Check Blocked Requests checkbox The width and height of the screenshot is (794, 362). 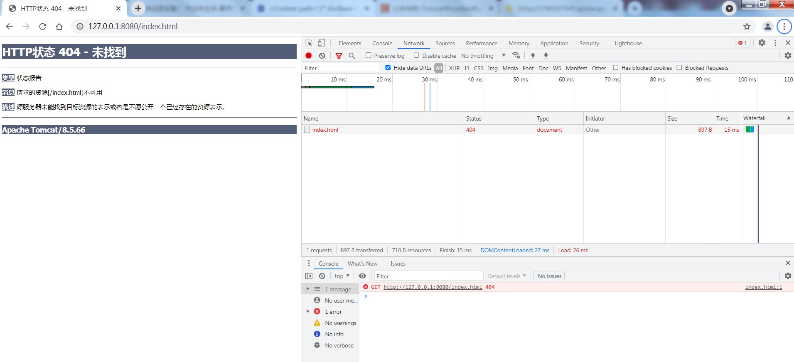(x=679, y=67)
